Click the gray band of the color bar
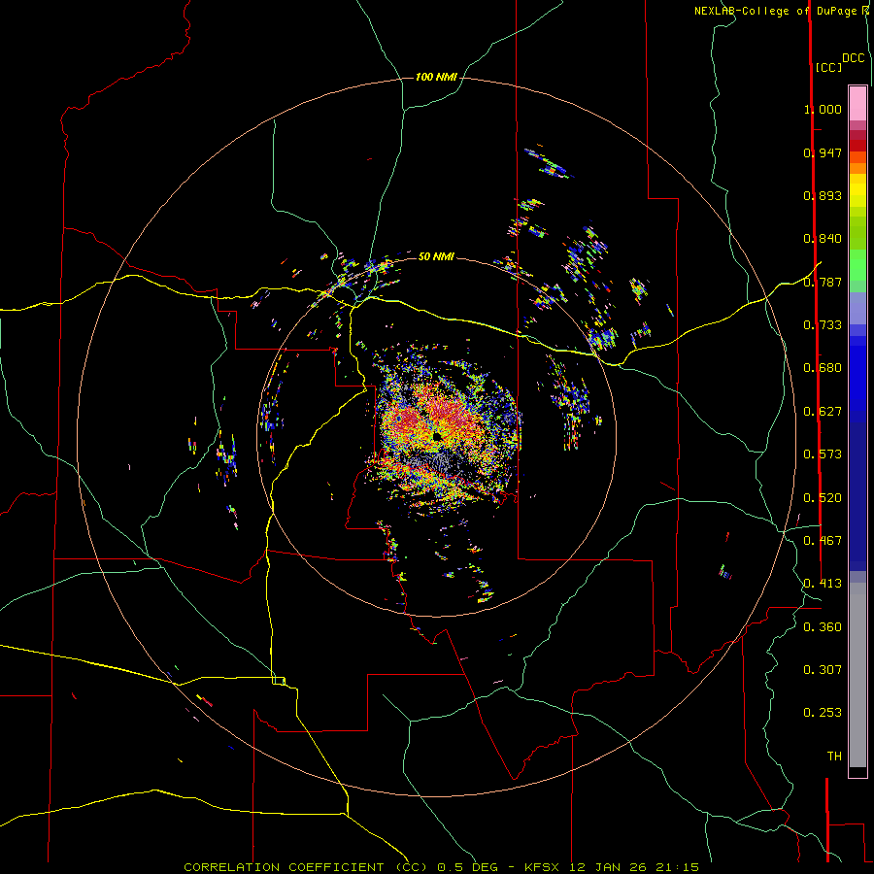 (857, 675)
